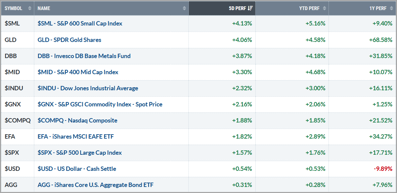Open the S&P GSCI Commodity Index link

coord(100,104)
